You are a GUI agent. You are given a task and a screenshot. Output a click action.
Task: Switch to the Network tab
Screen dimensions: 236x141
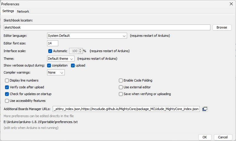tap(23, 11)
